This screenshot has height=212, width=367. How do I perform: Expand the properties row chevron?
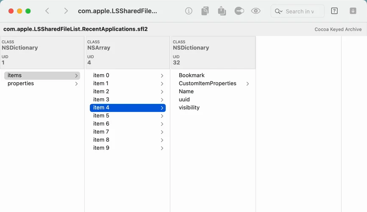point(76,84)
